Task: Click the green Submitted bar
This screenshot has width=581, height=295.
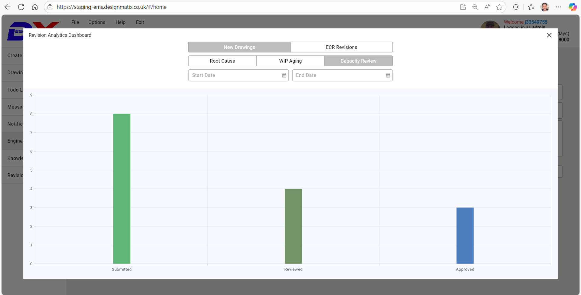Action: pyautogui.click(x=122, y=188)
